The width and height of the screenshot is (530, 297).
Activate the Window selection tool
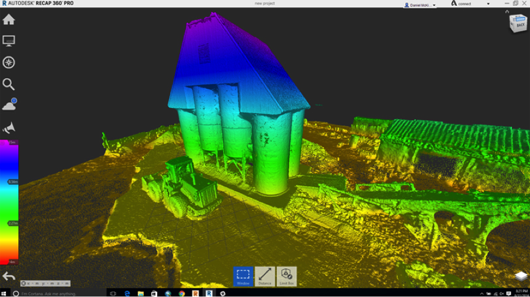pyautogui.click(x=243, y=276)
